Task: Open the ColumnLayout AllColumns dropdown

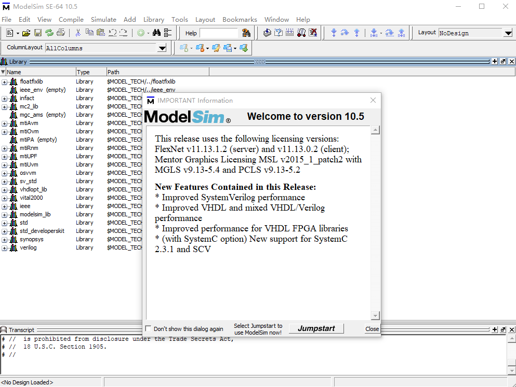Action: coord(162,47)
